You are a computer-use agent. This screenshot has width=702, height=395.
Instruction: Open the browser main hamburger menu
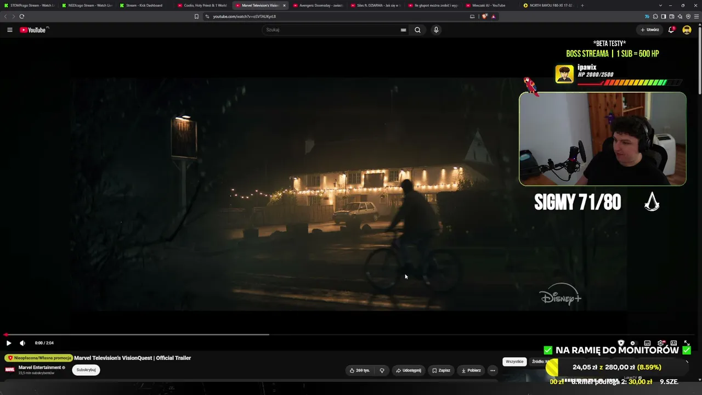click(x=697, y=16)
